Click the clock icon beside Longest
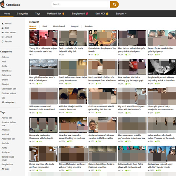Viewport: 176px width, 176px height. click(x=3, y=37)
